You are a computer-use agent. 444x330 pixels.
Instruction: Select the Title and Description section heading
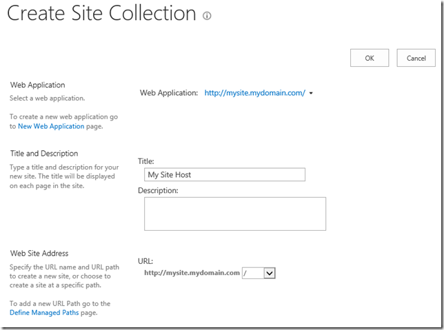[x=44, y=154]
